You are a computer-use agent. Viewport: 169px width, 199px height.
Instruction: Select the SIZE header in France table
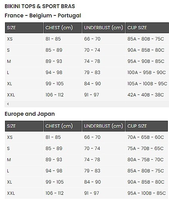coord(24,28)
